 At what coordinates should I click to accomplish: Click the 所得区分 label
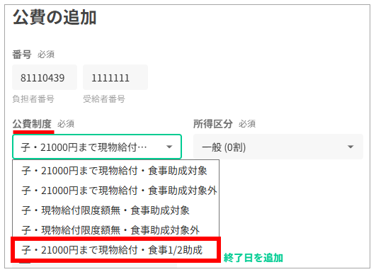tap(213, 124)
